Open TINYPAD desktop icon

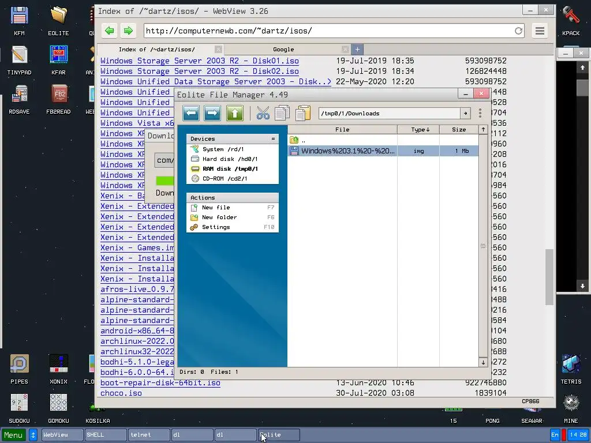(19, 60)
